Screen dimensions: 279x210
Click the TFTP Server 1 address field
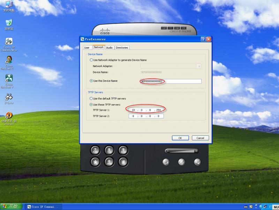click(x=146, y=110)
